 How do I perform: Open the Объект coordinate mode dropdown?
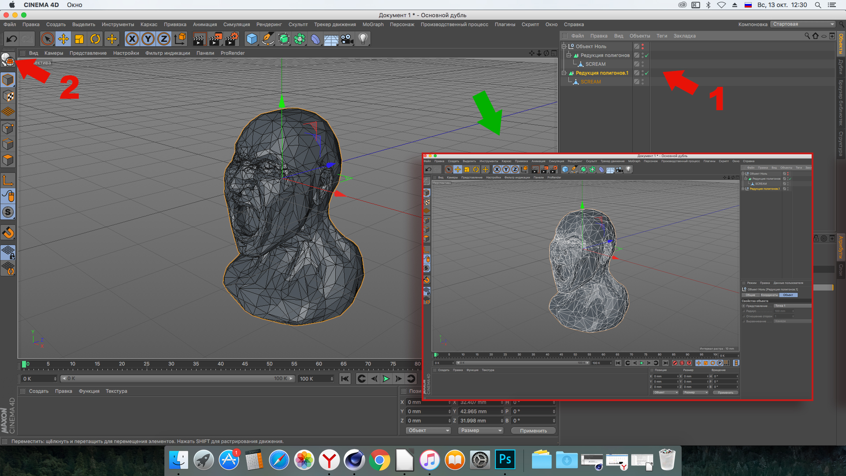(x=428, y=431)
